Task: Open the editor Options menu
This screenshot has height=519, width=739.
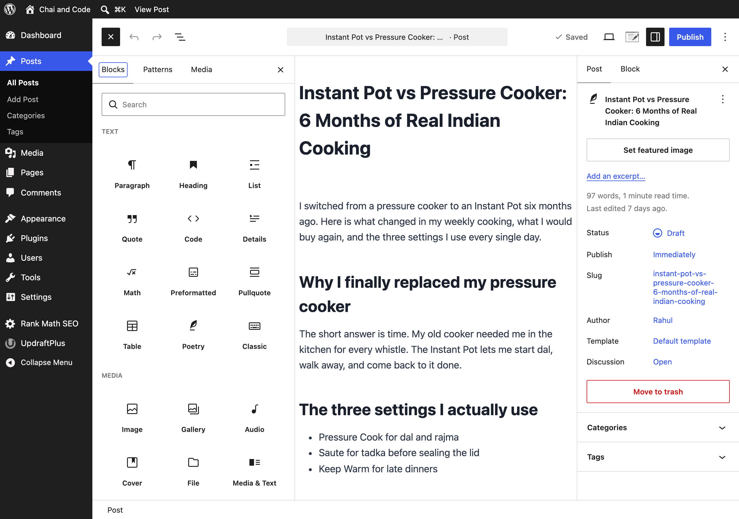Action: [725, 37]
